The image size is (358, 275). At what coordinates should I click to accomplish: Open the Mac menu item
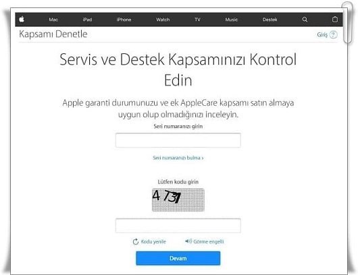(53, 20)
